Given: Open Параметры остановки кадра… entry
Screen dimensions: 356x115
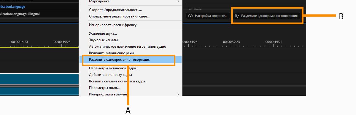Looking at the screenshot, I should point(131,68).
